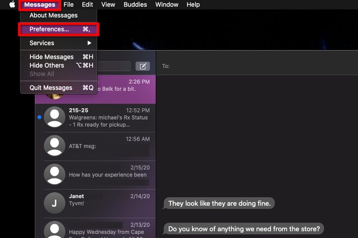Open the Walgreens Rx Status conversation
Screen dimensions: 358x238
pos(95,118)
